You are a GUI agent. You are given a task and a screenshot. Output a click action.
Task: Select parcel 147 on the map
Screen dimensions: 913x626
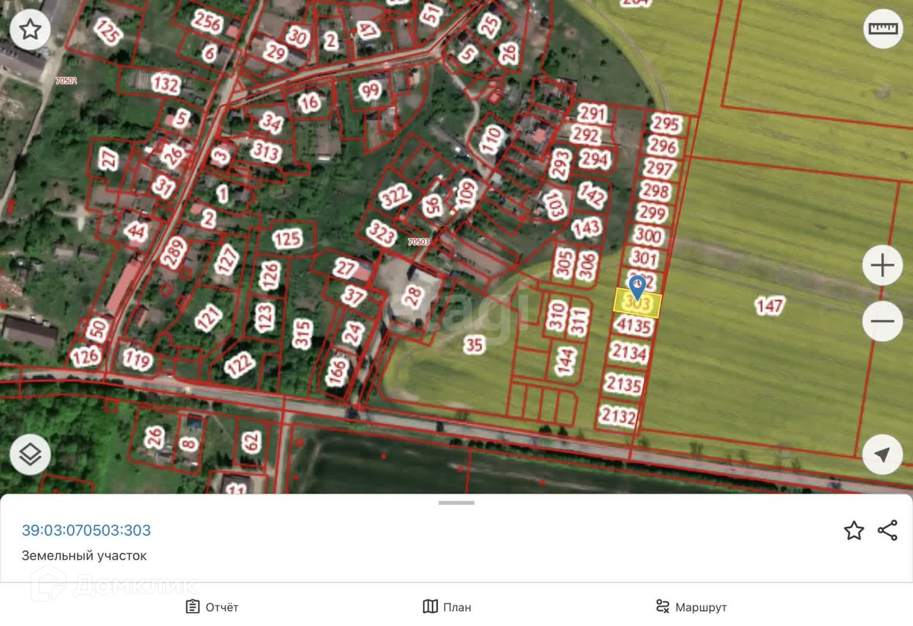769,306
